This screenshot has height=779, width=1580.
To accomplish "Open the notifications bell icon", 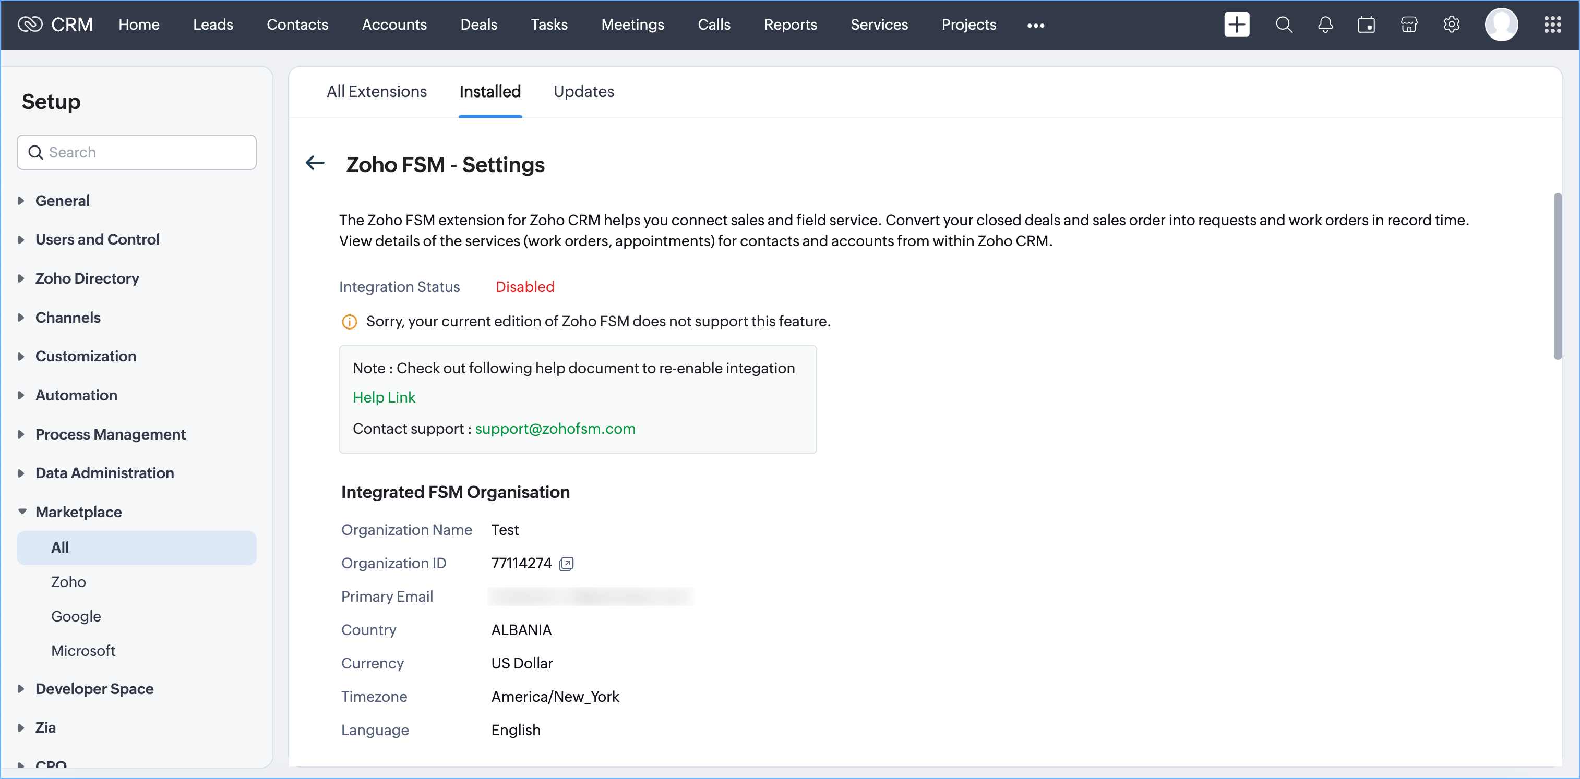I will pyautogui.click(x=1325, y=25).
